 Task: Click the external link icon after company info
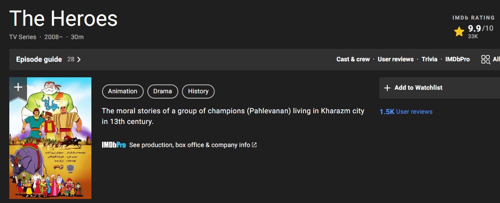point(254,145)
